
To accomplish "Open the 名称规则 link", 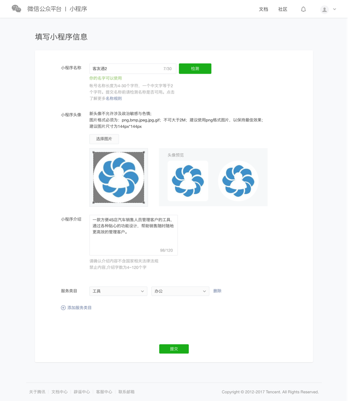I will [x=114, y=98].
